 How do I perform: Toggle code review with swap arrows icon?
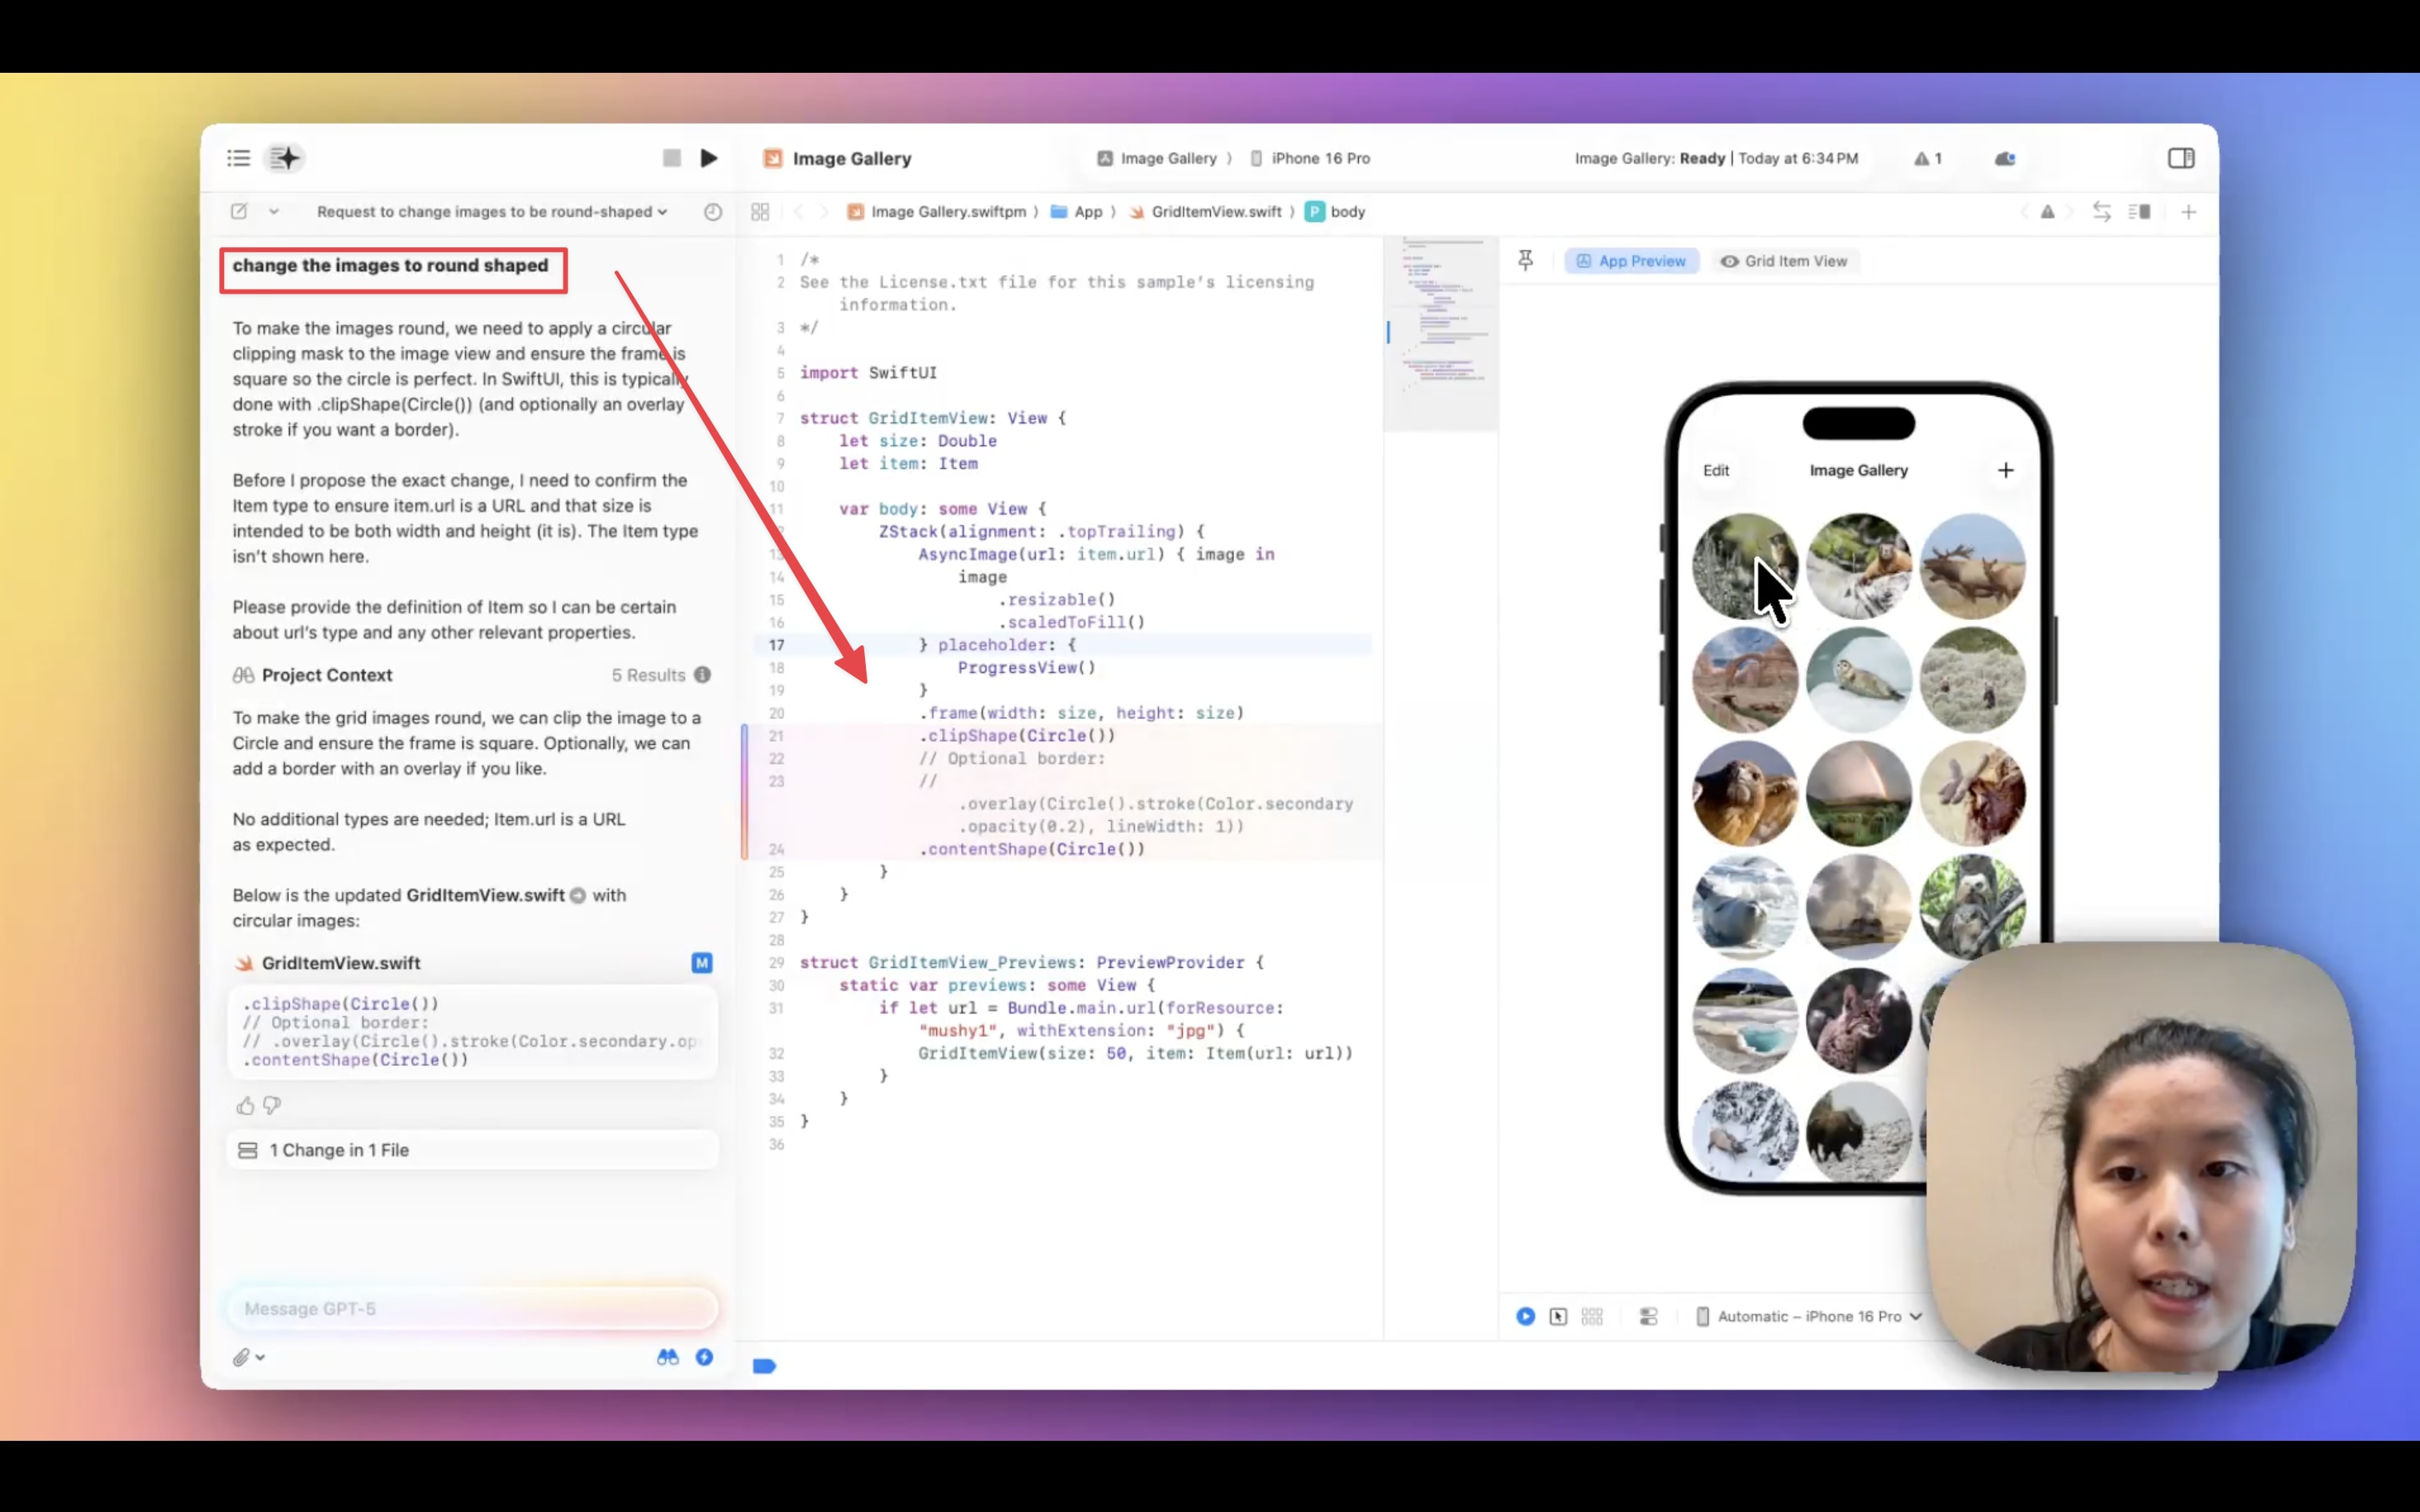2101,211
